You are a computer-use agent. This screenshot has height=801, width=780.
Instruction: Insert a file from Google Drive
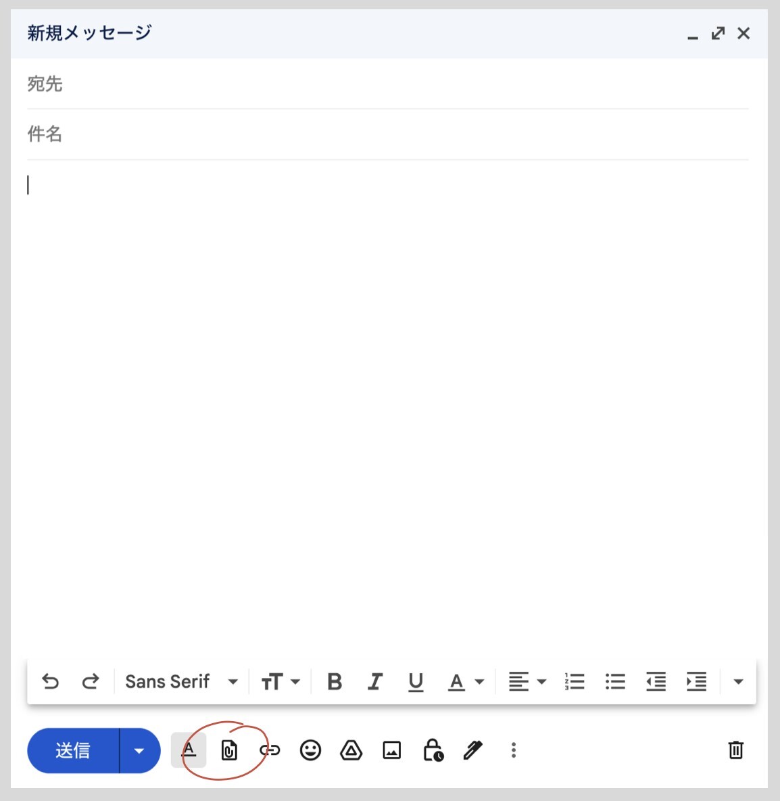point(351,750)
